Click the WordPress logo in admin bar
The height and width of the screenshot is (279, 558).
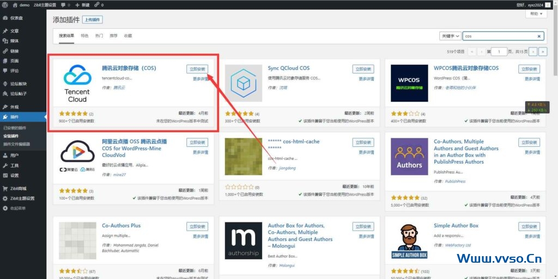pos(4,4)
